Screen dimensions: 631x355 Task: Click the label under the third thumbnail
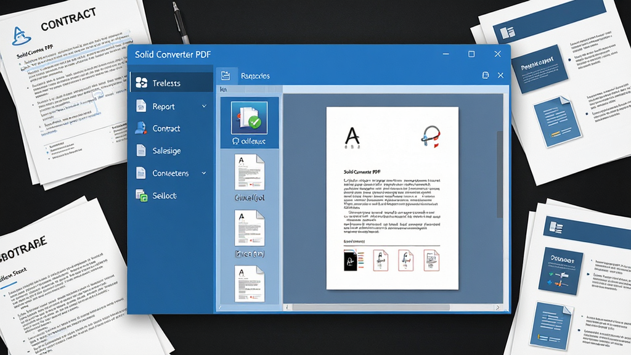250,254
